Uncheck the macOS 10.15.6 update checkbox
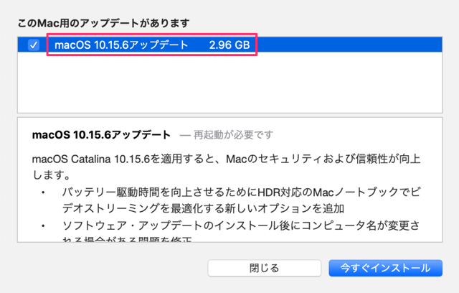This screenshot has width=459, height=293. [34, 45]
